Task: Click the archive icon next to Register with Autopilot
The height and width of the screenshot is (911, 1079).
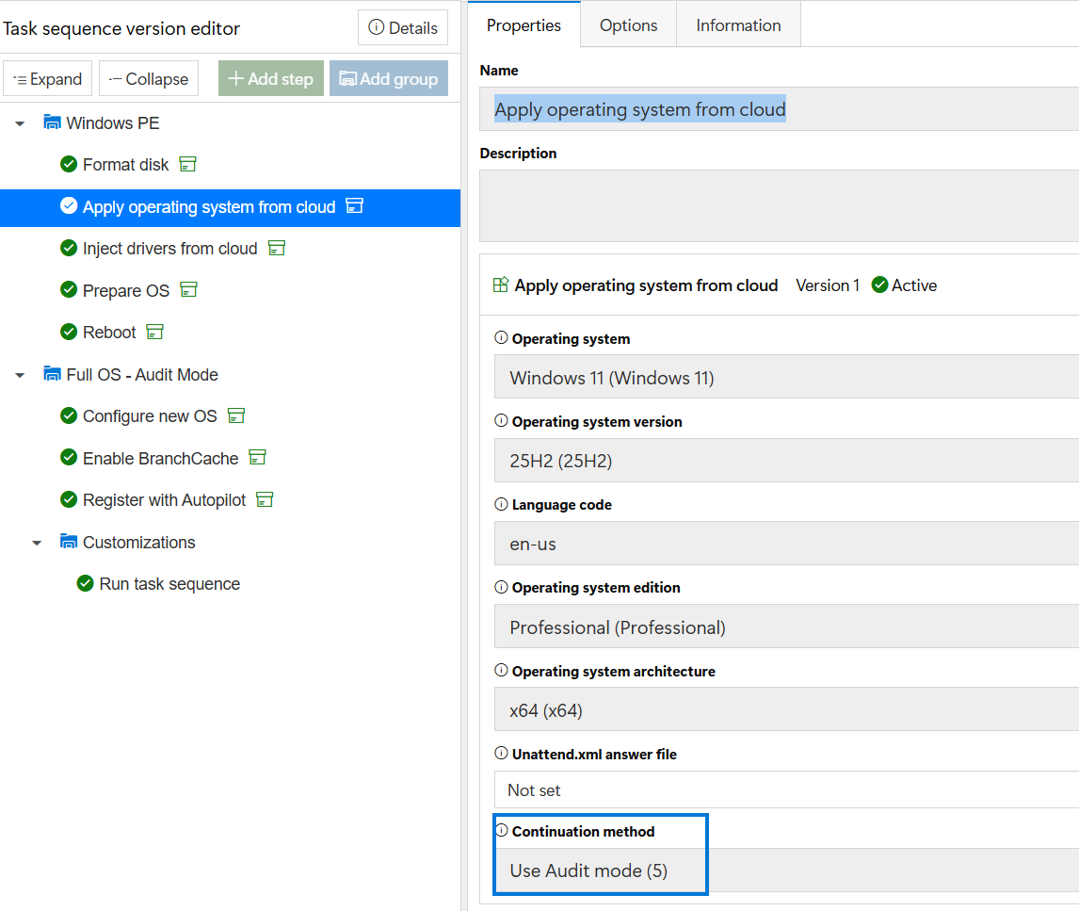Action: coord(265,499)
